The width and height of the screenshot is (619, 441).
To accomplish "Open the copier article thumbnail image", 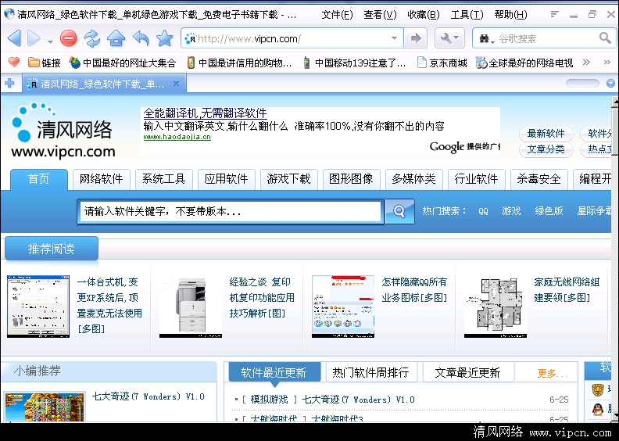I will [x=191, y=307].
